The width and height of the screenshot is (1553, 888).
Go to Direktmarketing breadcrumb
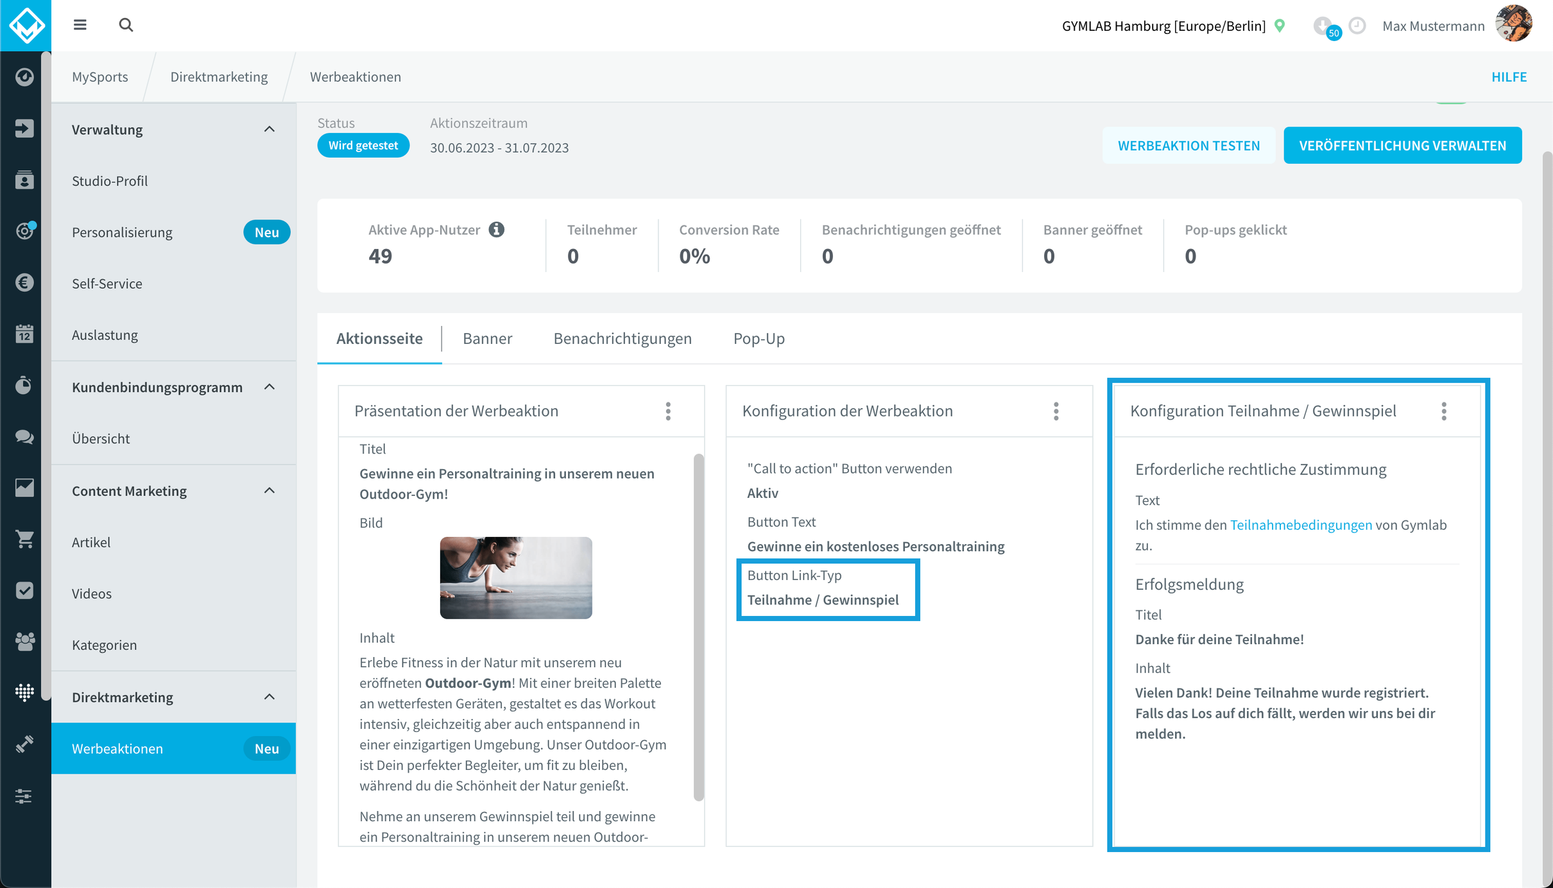point(219,77)
